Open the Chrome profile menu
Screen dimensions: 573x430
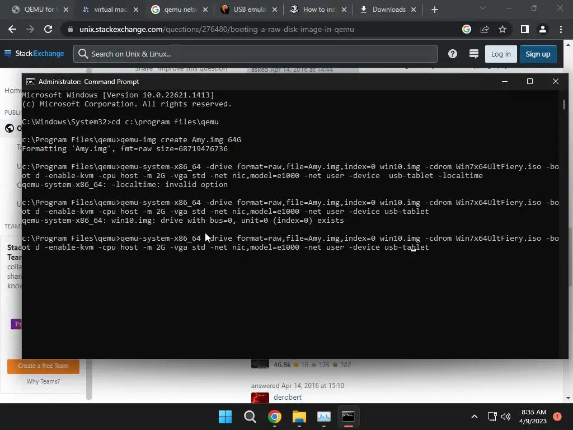point(543,29)
